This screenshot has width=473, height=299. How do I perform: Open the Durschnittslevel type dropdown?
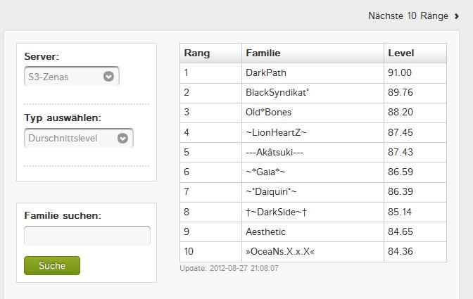(79, 138)
